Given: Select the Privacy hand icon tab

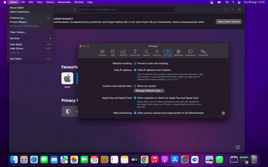Looking at the screenshot, I should click(167, 53).
